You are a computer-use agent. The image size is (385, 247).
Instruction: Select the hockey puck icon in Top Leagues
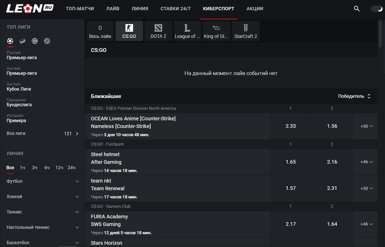tap(22, 41)
